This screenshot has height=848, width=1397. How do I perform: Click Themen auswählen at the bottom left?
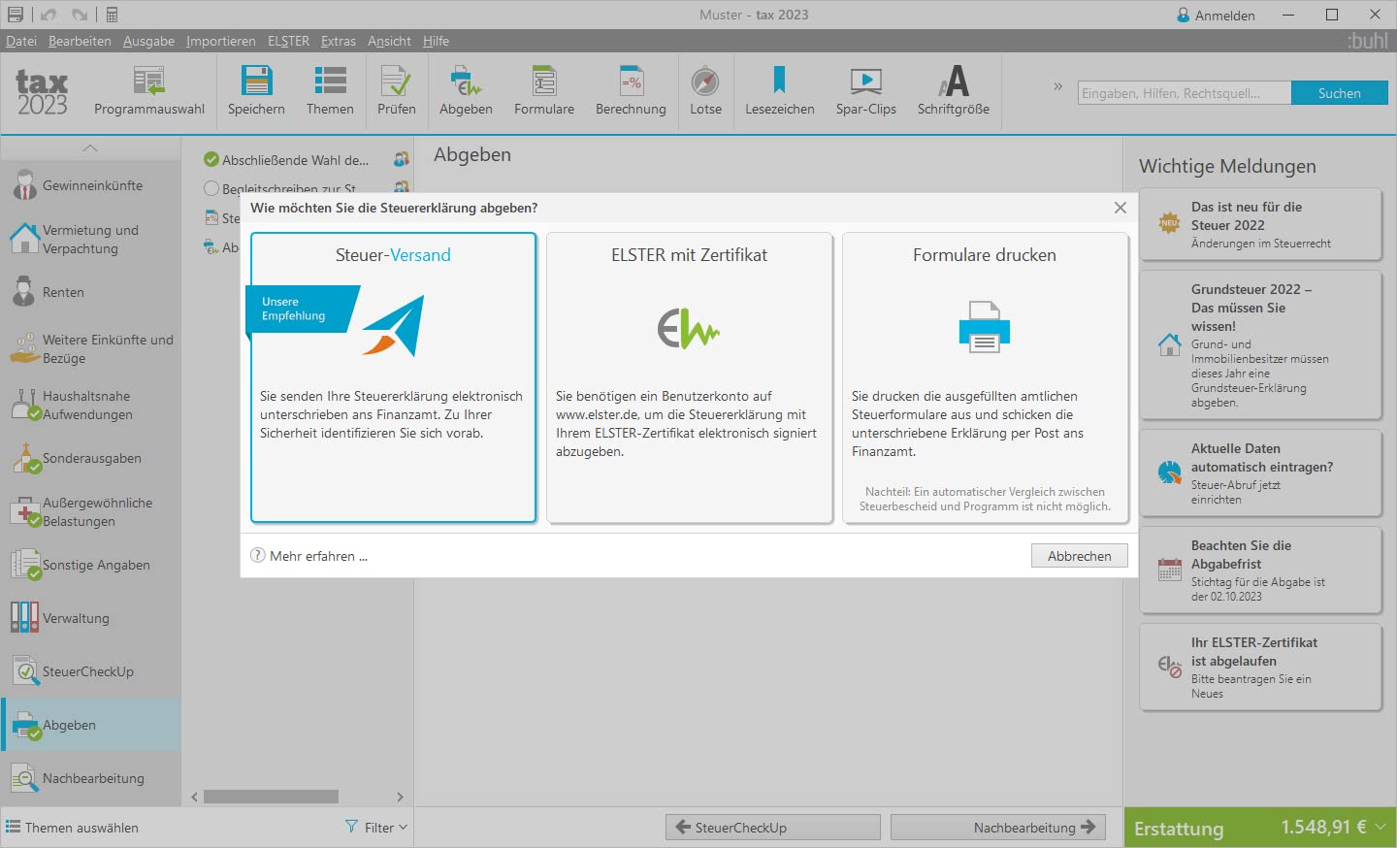coord(73,828)
